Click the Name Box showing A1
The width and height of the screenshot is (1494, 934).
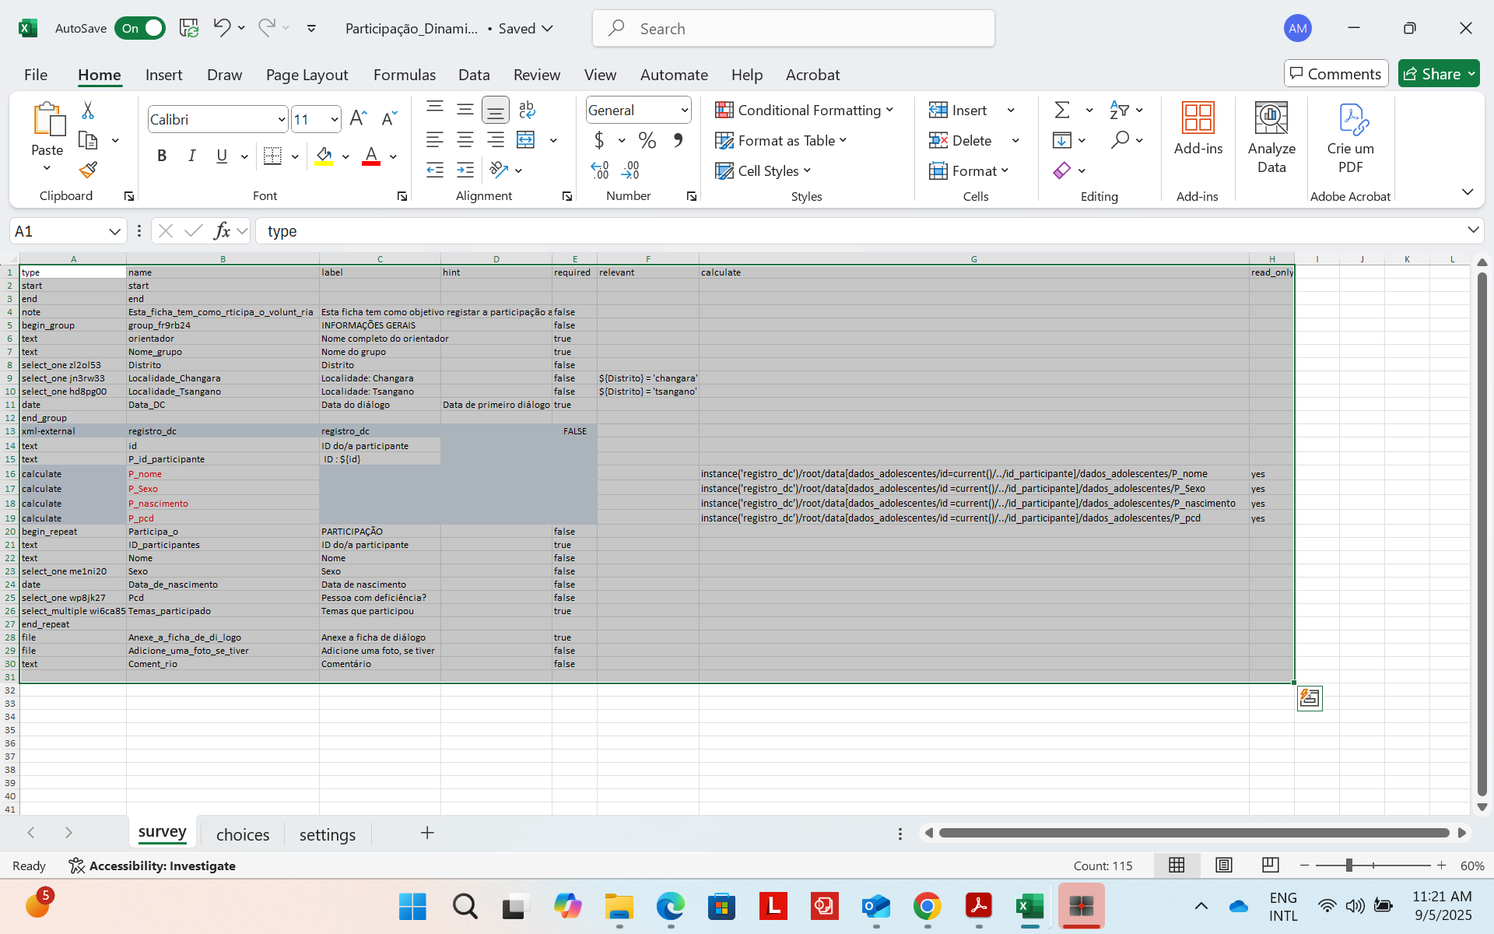58,231
